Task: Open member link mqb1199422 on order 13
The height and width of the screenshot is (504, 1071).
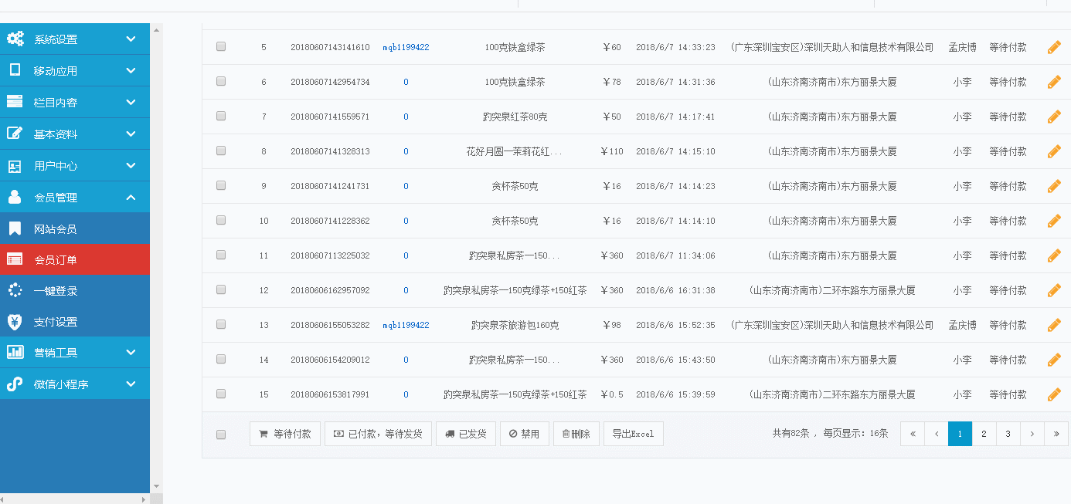Action: [406, 325]
